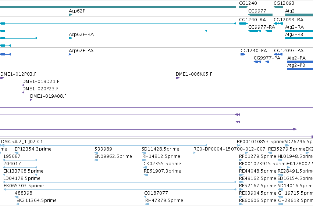The width and height of the screenshot is (313, 206).
Task: Click the RE61907.3prime EST label
Action: pyautogui.click(x=162, y=171)
